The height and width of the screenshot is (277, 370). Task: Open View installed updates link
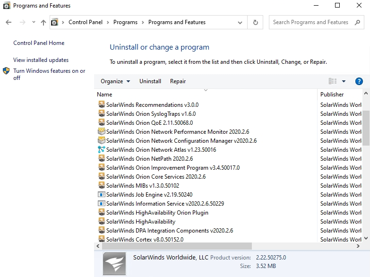[41, 60]
